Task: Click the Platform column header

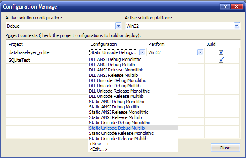Action: tap(175, 44)
